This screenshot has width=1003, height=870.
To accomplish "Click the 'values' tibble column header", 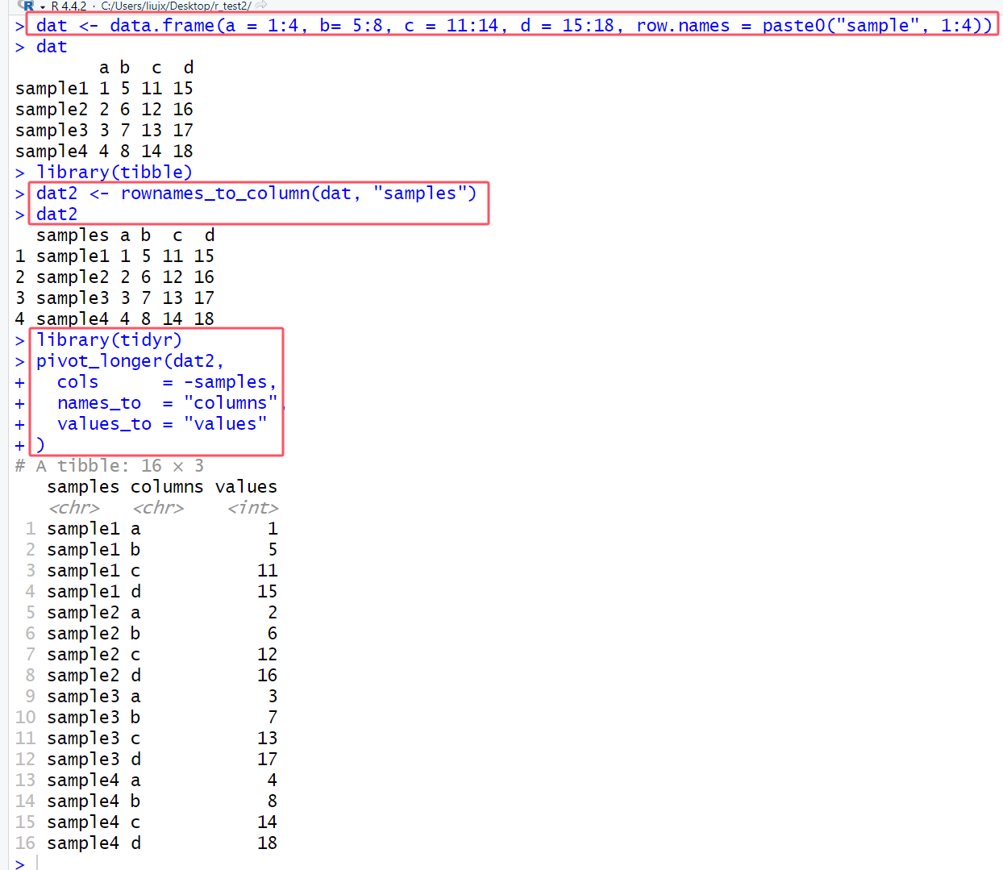I will 246,487.
